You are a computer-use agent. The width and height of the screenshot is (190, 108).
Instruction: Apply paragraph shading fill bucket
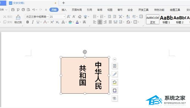point(128,22)
